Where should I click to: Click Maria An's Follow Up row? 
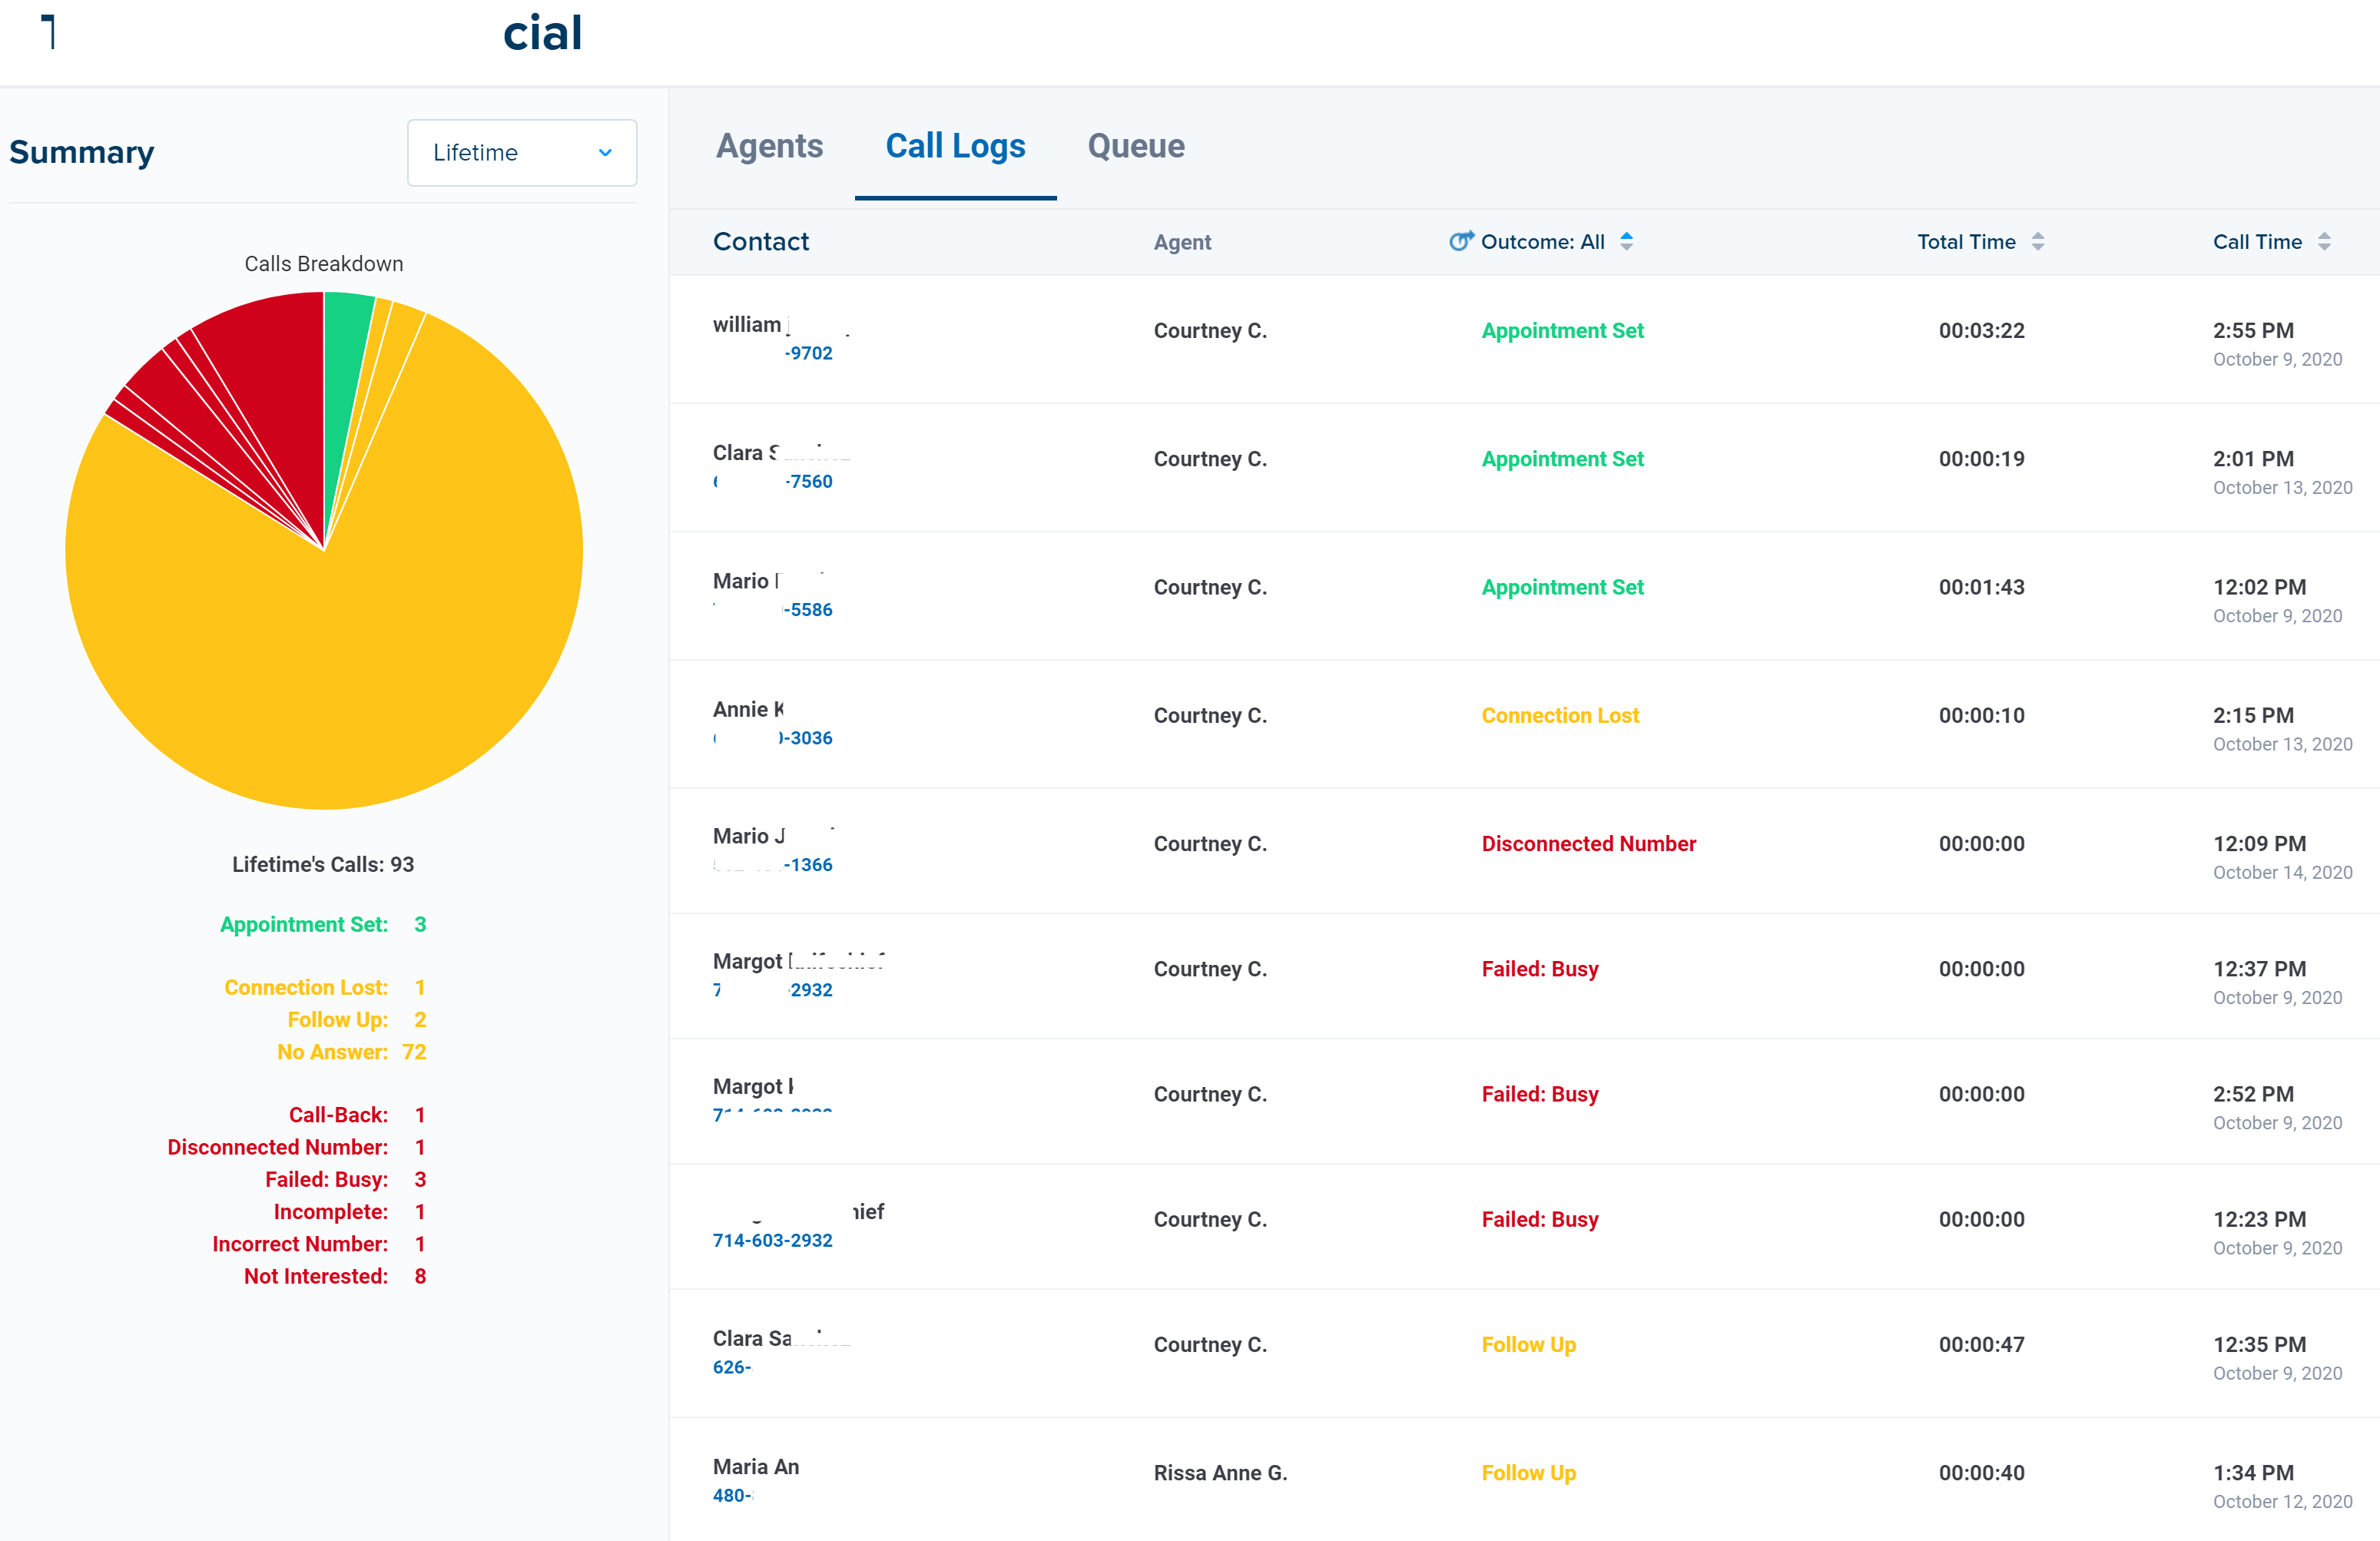point(1528,1472)
